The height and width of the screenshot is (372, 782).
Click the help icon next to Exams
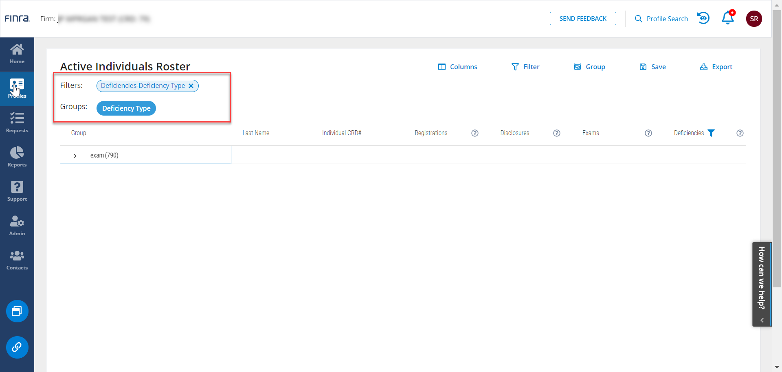[648, 133]
